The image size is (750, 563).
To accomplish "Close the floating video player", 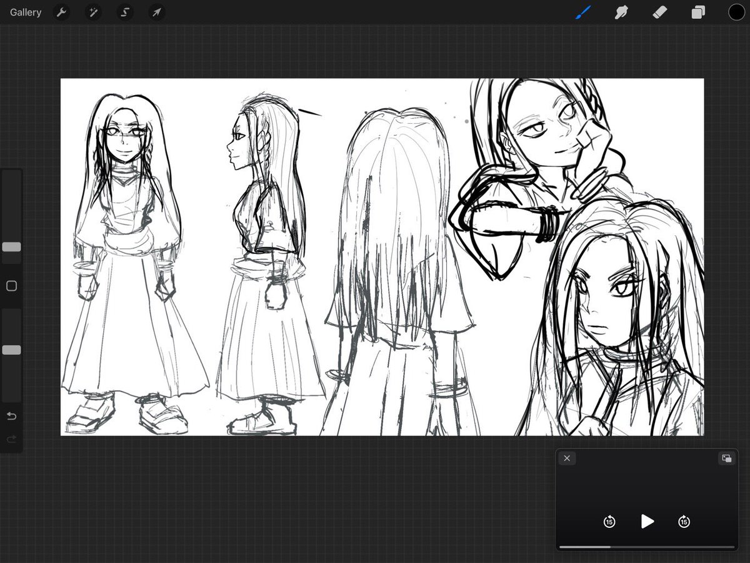I will [567, 458].
